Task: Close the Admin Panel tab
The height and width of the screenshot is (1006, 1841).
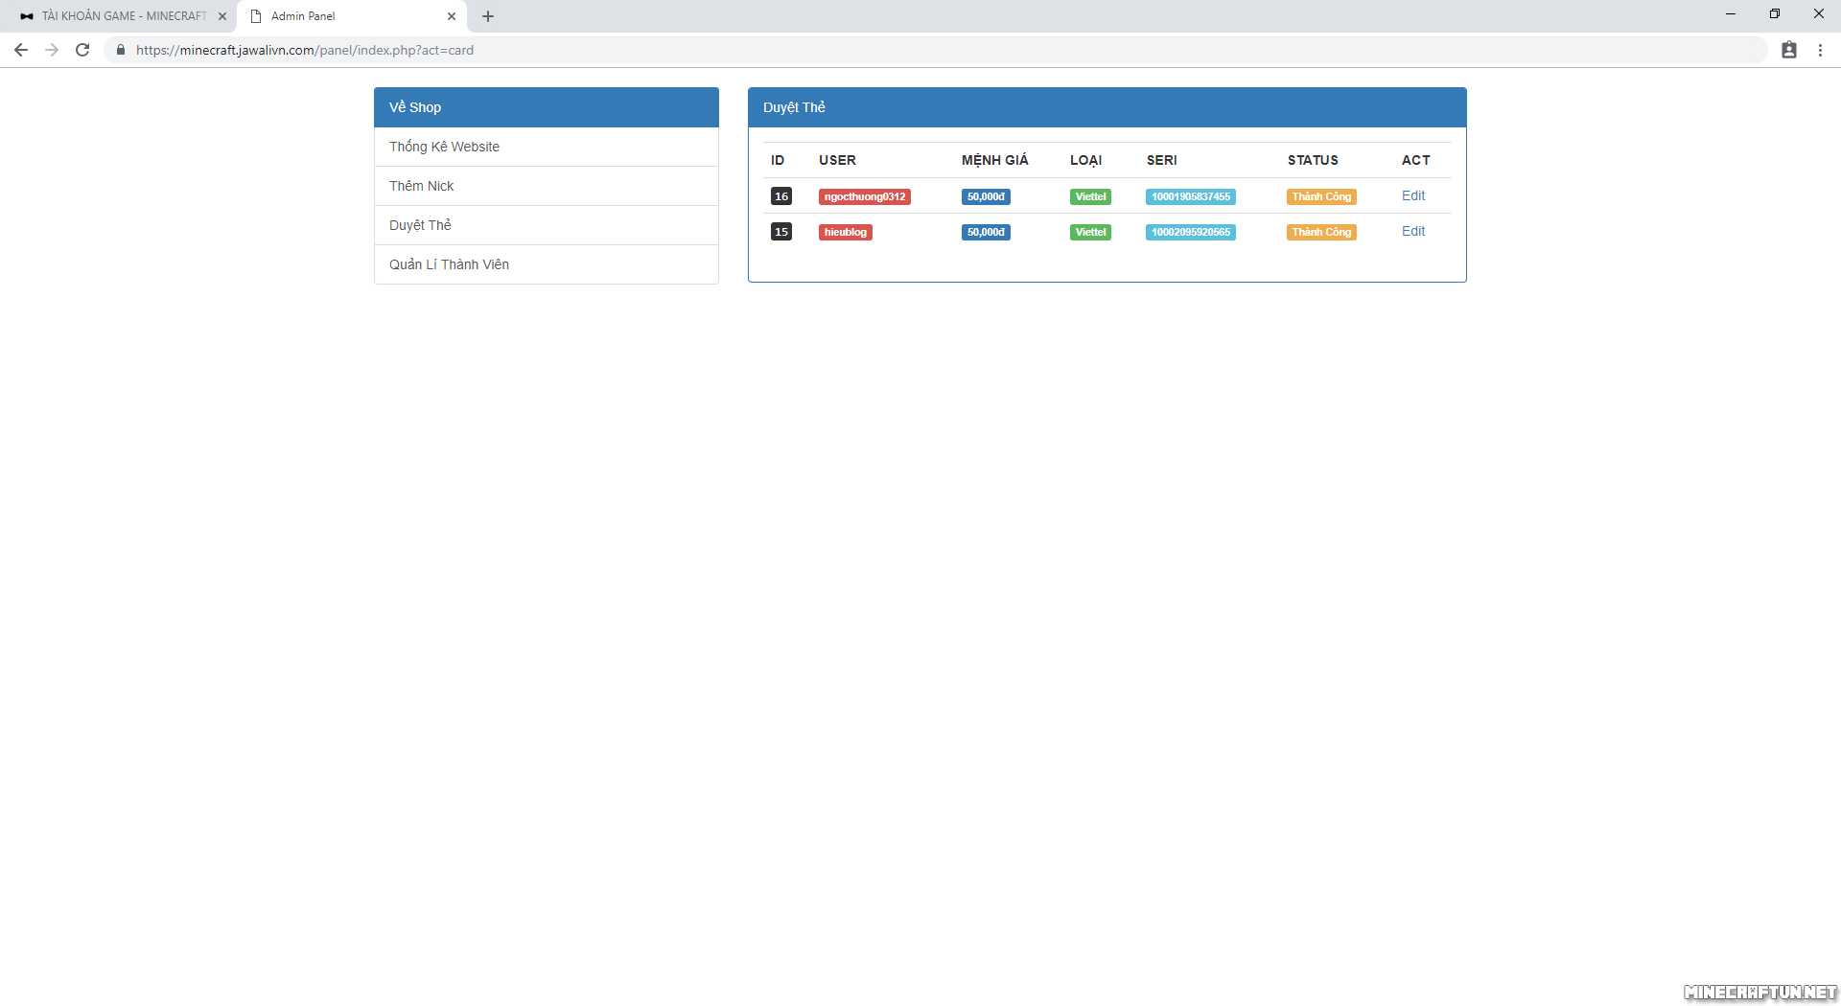Action: point(452,16)
